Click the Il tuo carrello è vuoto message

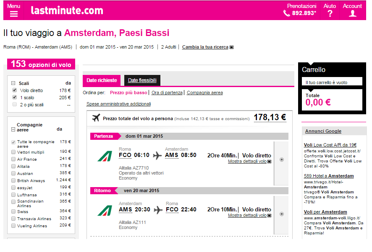(x=327, y=82)
